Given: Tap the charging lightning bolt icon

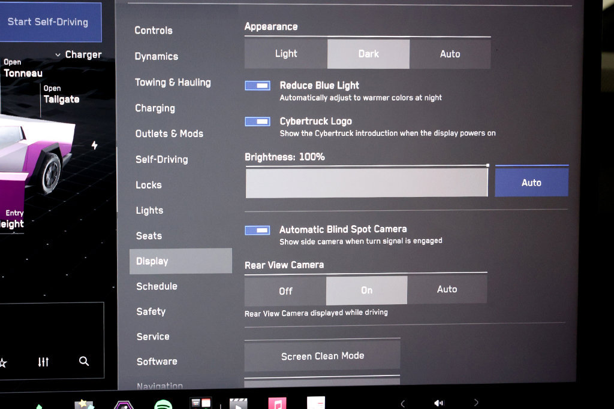Looking at the screenshot, I should click(x=94, y=145).
